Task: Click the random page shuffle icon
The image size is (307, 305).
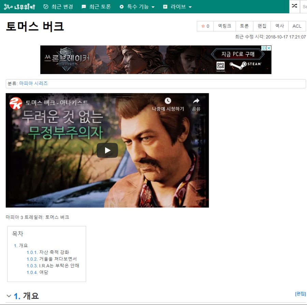Action: [294, 6]
